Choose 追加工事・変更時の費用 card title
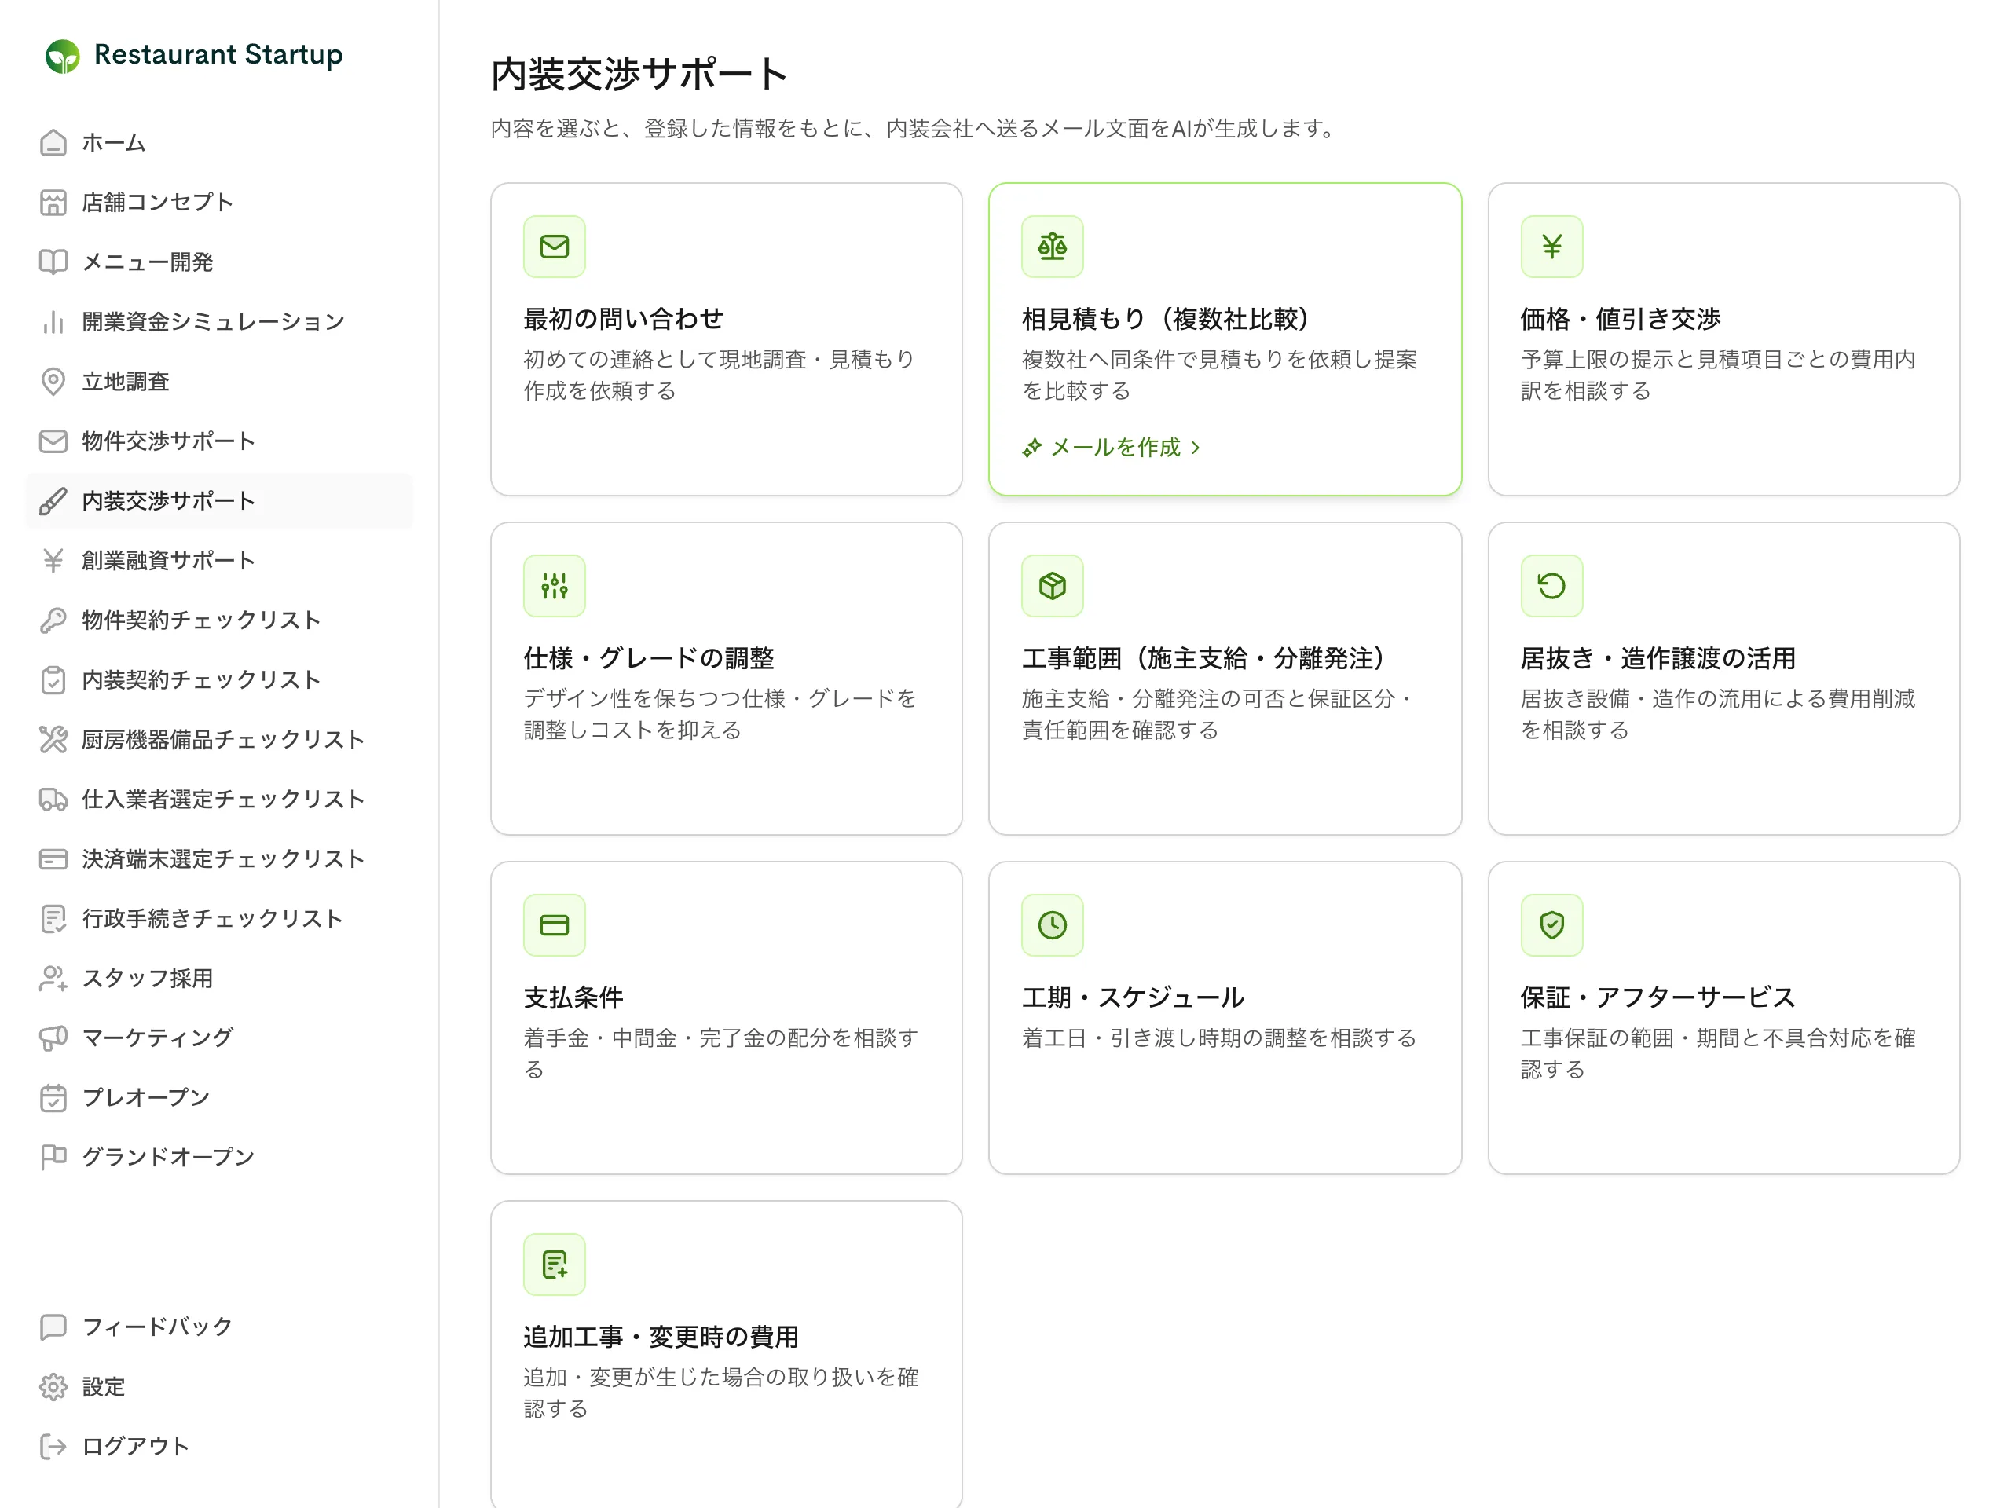The height and width of the screenshot is (1508, 2011). click(661, 1337)
